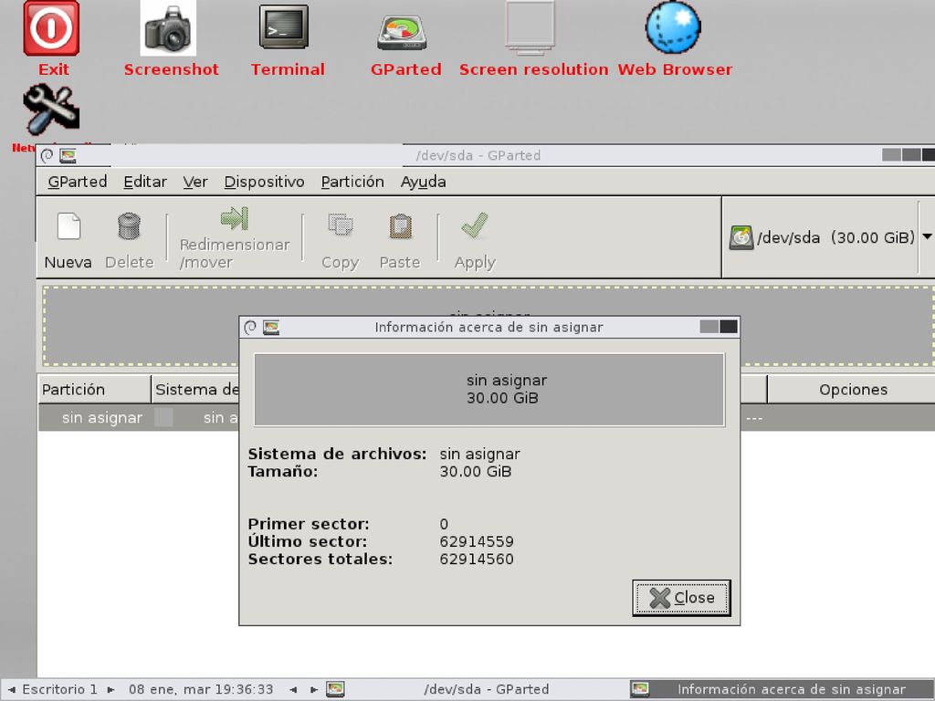Select the Información acerca de sin asignar taskbar entry
The image size is (935, 701).
(782, 690)
